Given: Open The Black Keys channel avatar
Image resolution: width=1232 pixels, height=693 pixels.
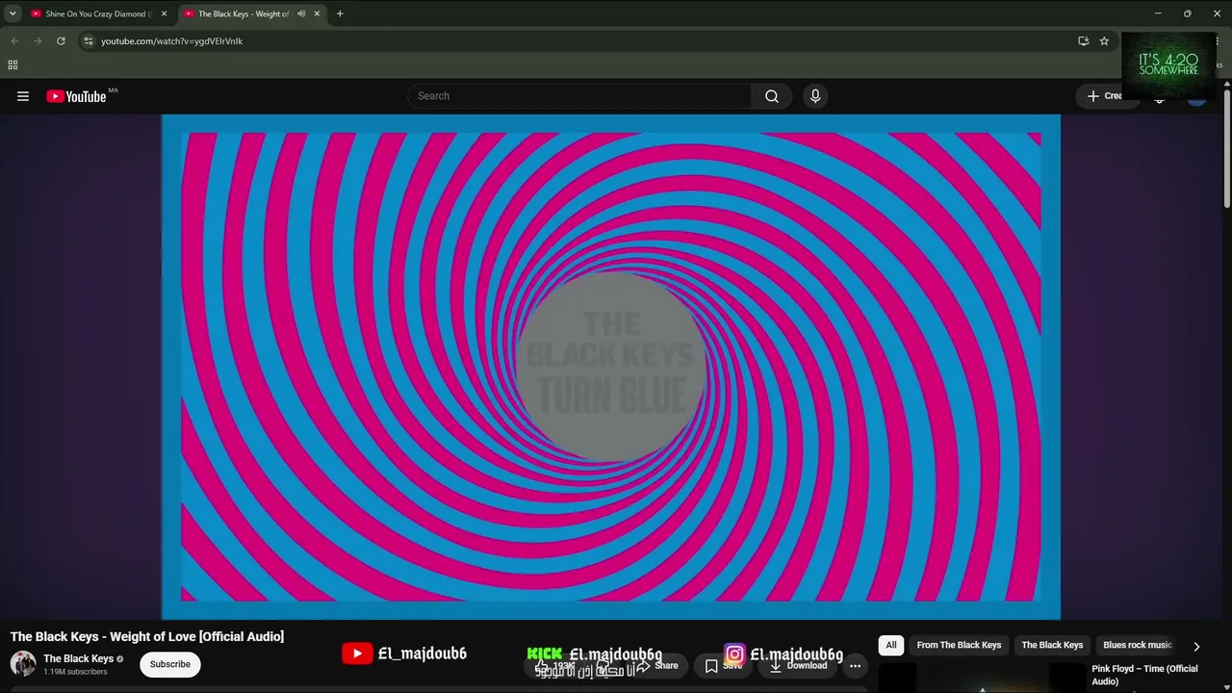Looking at the screenshot, I should click(23, 664).
